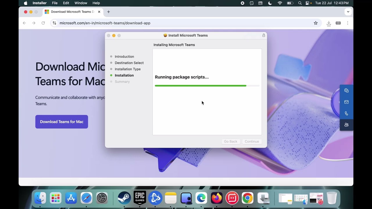Image resolution: width=372 pixels, height=209 pixels.
Task: Open the Wi-Fi menu bar icon
Action: [280, 3]
